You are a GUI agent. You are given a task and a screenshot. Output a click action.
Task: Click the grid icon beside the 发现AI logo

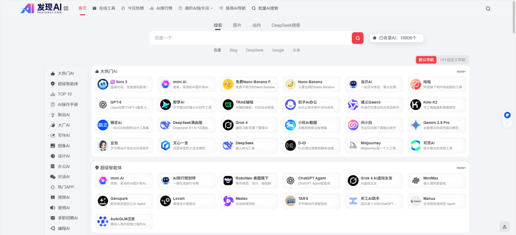pyautogui.click(x=66, y=9)
